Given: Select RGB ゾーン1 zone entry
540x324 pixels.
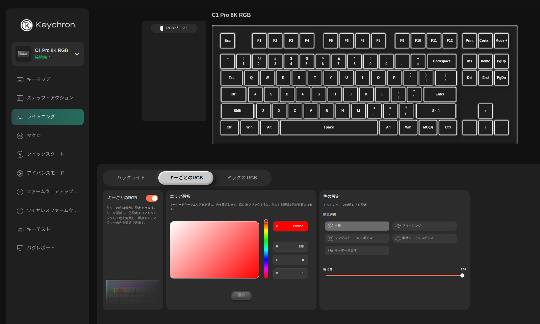Looking at the screenshot, I should coord(174,28).
